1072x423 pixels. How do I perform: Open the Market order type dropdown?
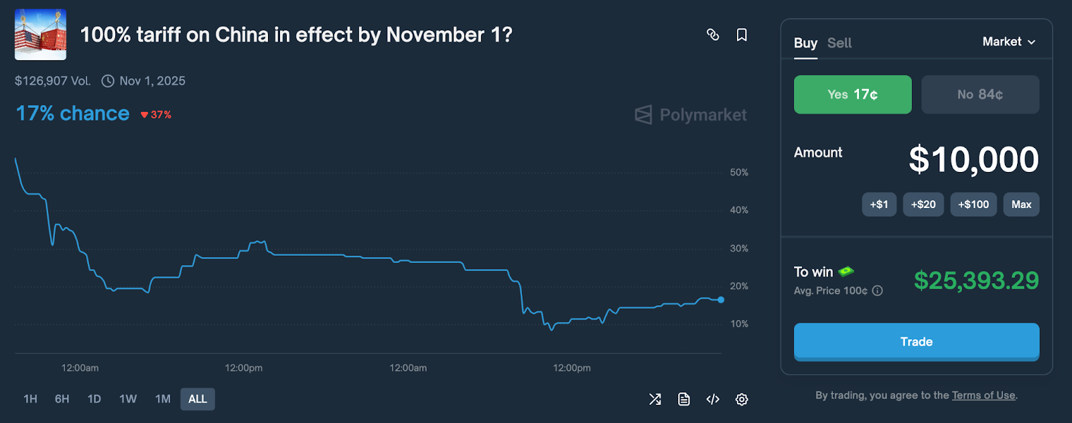tap(1008, 41)
